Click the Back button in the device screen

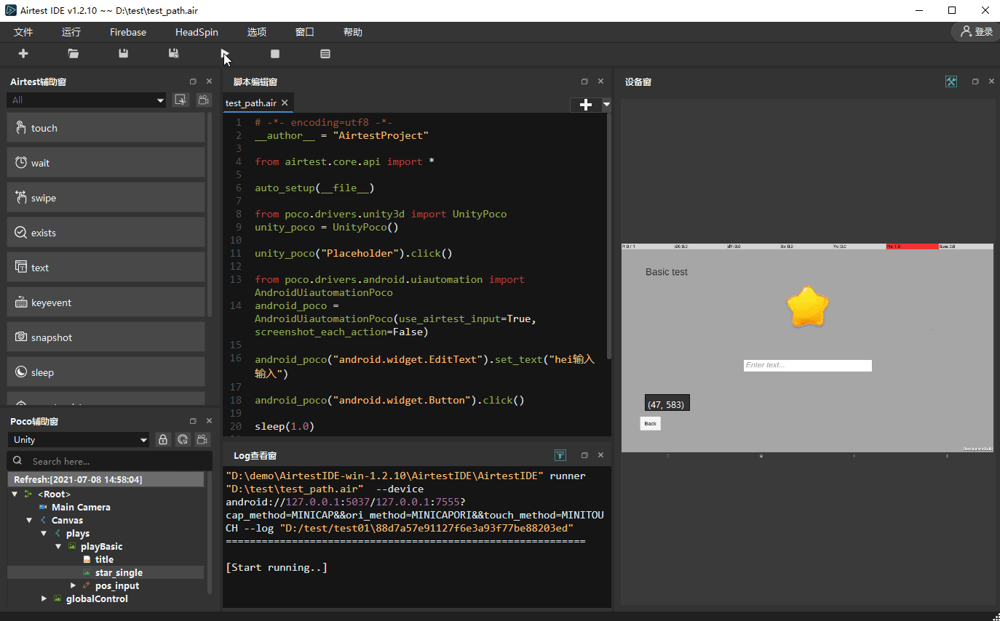(650, 423)
